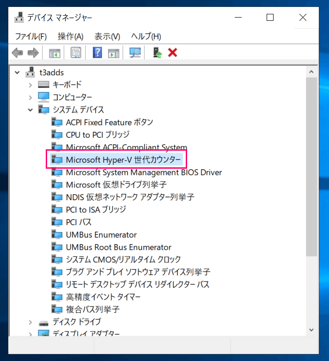Click the Forward arrow toolbar button
The width and height of the screenshot is (329, 361).
coord(33,53)
